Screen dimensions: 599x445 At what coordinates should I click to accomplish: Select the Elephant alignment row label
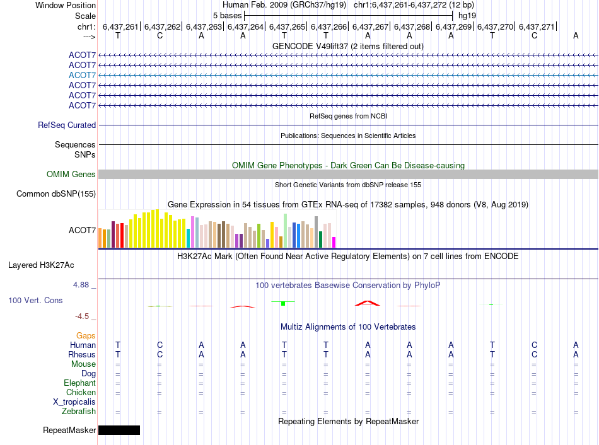tap(80, 383)
